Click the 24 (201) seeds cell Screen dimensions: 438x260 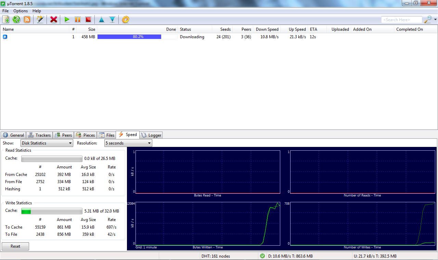223,37
